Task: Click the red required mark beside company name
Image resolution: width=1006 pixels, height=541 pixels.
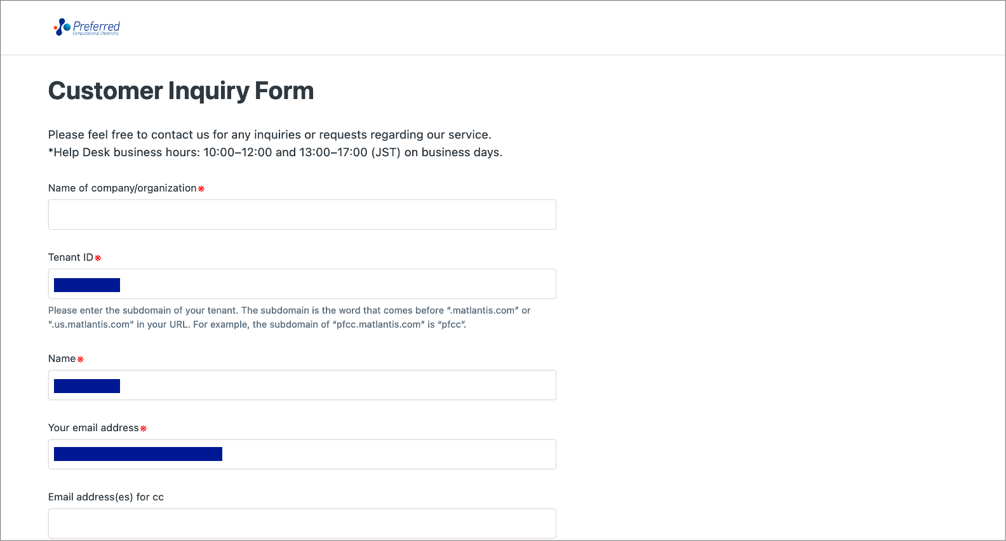Action: pyautogui.click(x=201, y=189)
